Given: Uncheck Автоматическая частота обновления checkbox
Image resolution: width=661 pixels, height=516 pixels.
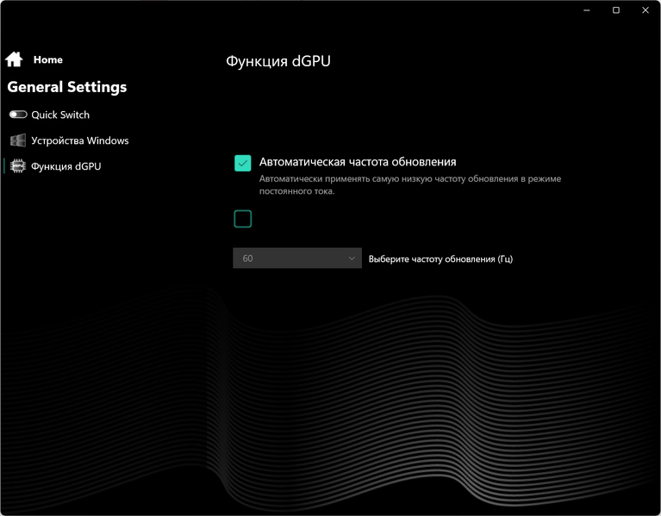Looking at the screenshot, I should tap(243, 163).
